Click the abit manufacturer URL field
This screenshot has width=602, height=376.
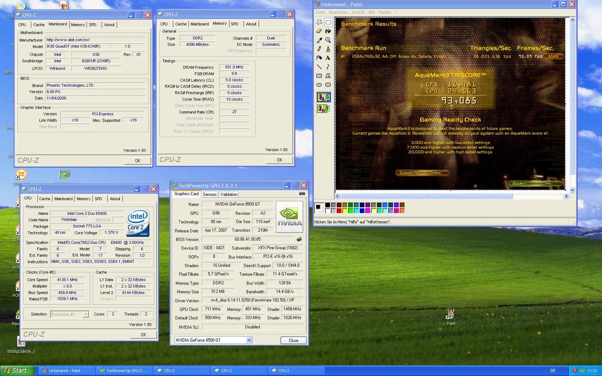95,40
